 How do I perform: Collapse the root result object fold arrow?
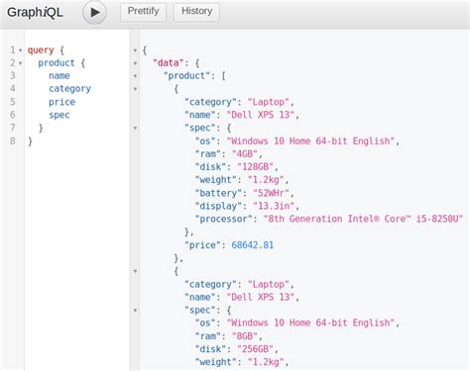click(x=135, y=50)
